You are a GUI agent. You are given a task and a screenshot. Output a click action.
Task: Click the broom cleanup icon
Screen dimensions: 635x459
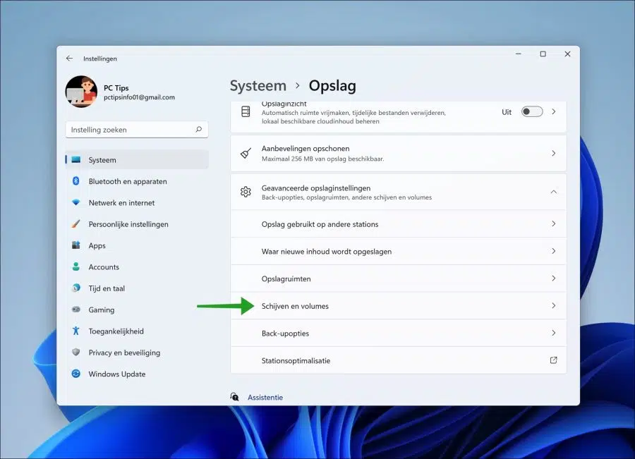click(246, 154)
